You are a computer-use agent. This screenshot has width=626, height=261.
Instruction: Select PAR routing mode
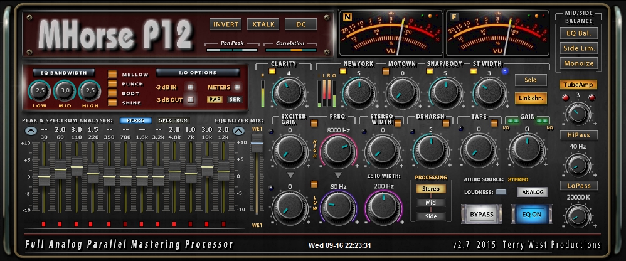tap(215, 99)
